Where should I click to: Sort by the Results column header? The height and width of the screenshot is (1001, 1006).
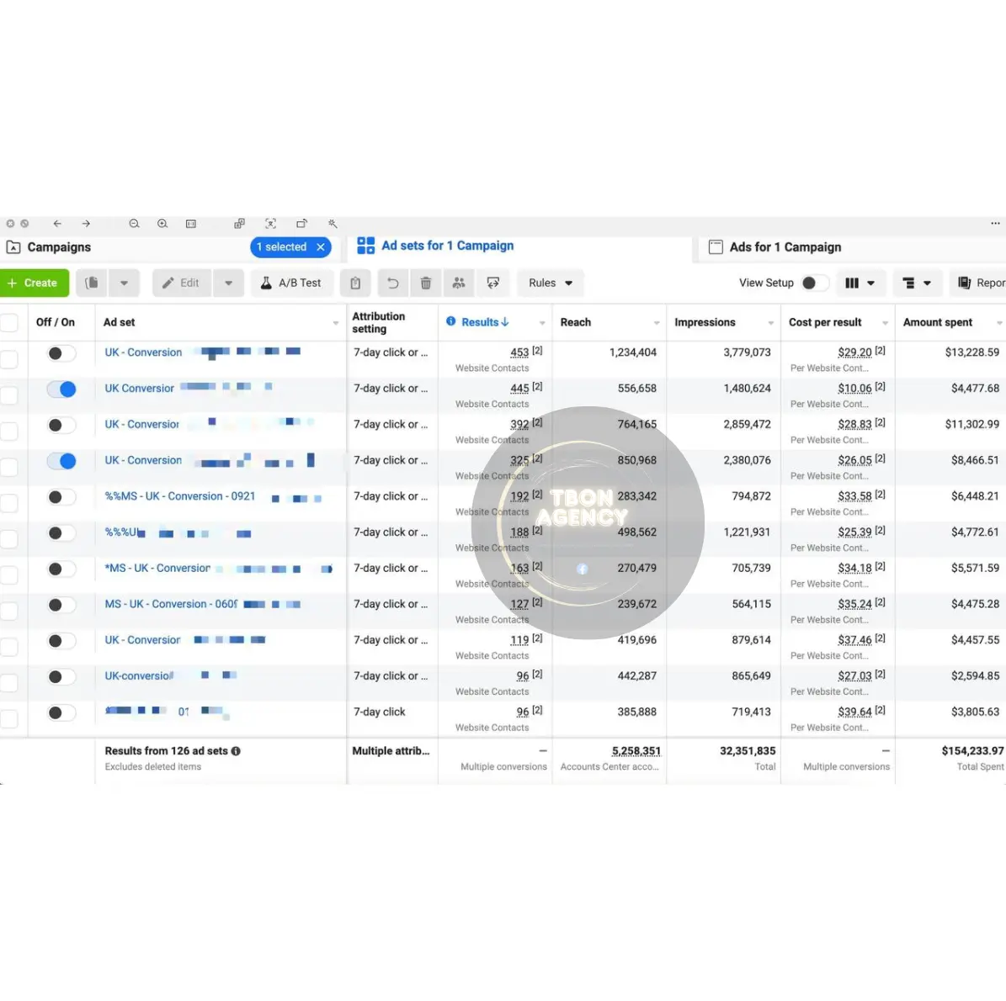[485, 322]
